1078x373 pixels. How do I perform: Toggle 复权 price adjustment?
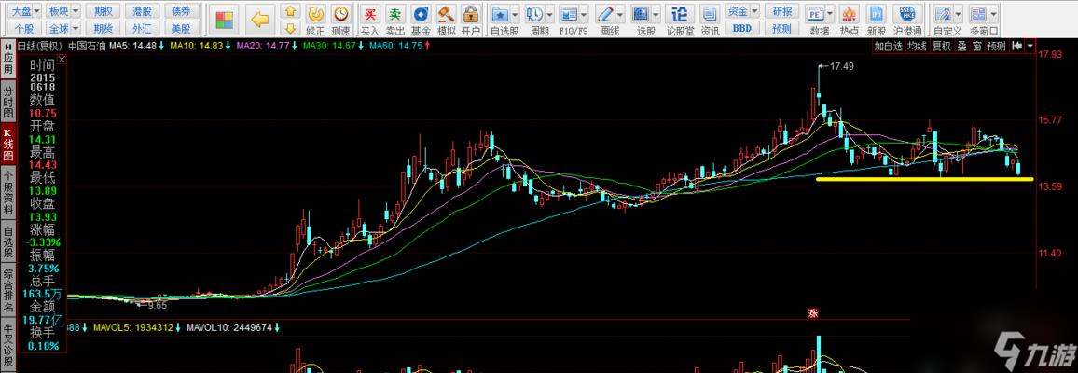(x=941, y=46)
